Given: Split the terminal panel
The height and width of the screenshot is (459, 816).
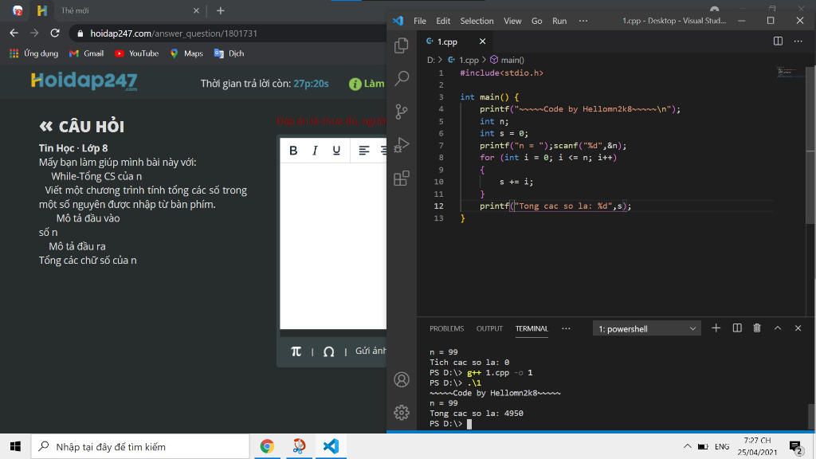Looking at the screenshot, I should tap(737, 328).
